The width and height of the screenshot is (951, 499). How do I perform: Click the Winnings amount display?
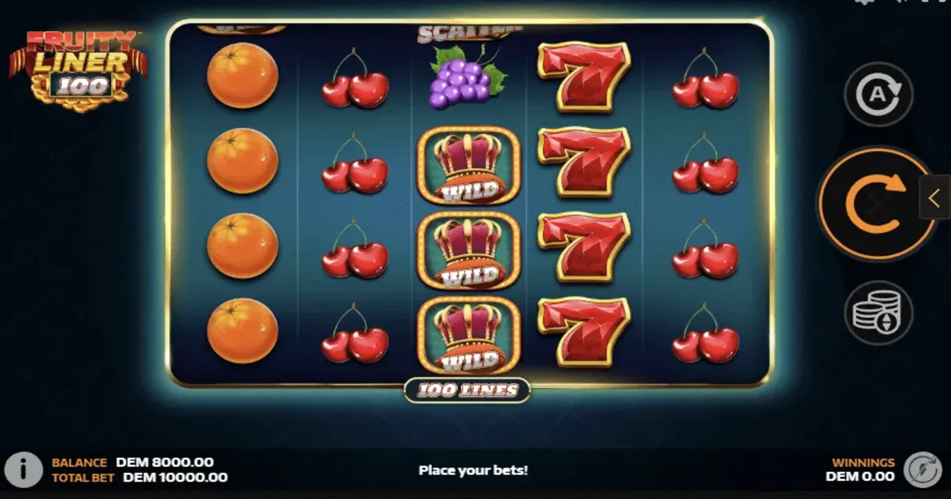pos(860,477)
